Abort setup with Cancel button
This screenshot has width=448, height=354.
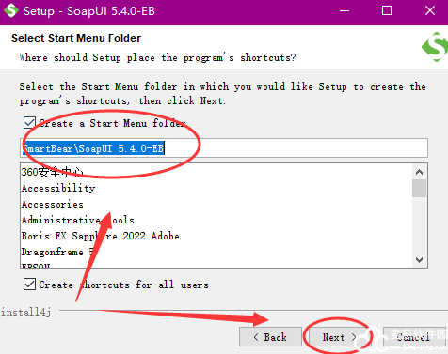pos(414,337)
